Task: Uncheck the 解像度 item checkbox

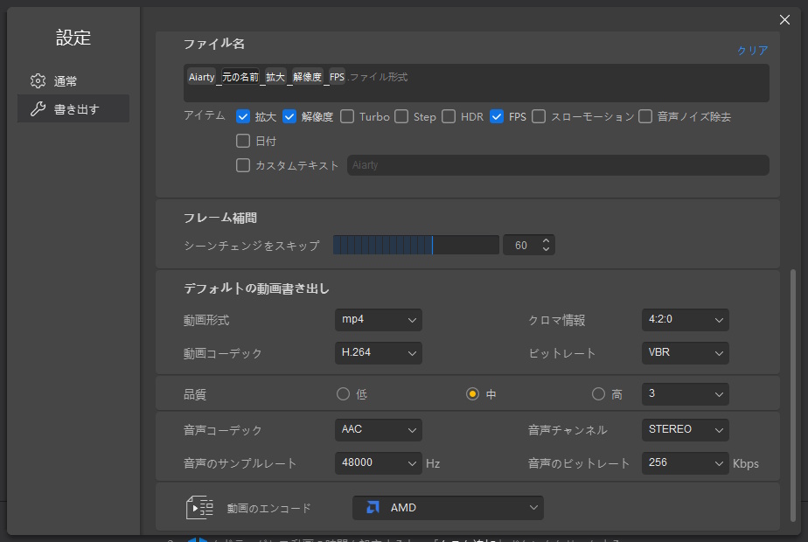Action: point(289,116)
